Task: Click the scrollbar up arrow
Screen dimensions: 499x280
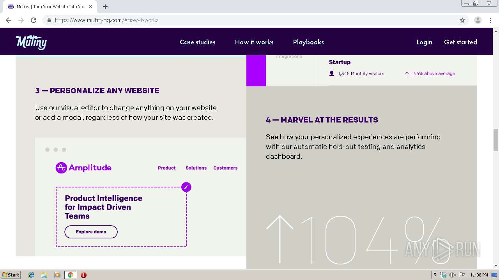Action: coord(496,31)
